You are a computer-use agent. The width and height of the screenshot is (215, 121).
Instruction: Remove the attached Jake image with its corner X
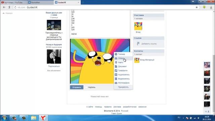click(x=129, y=40)
